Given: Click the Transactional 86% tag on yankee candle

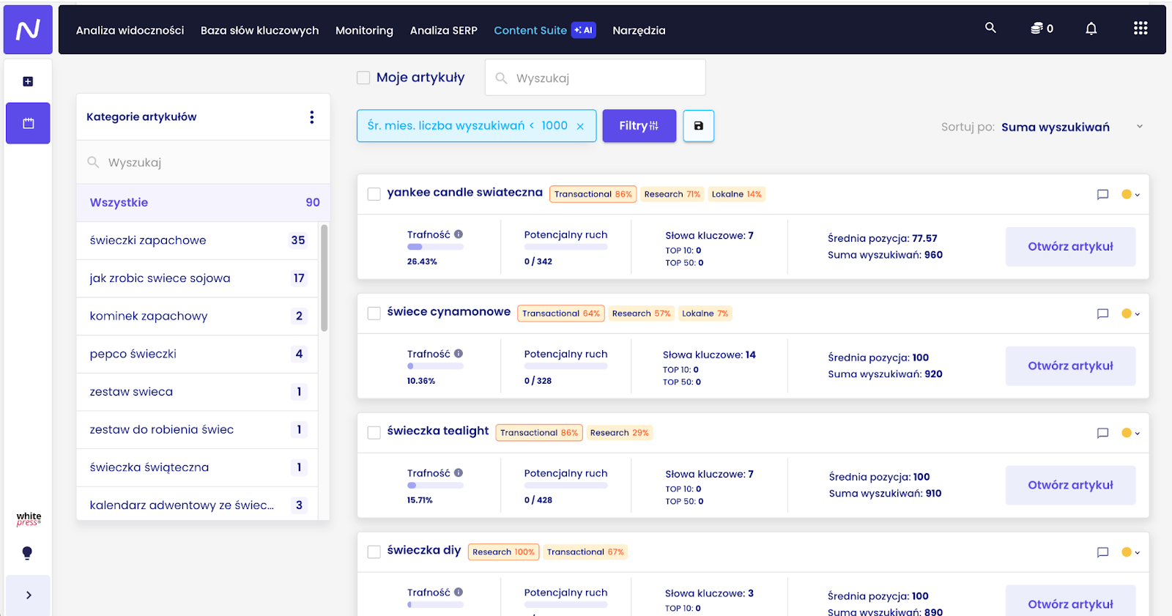Looking at the screenshot, I should coord(593,194).
